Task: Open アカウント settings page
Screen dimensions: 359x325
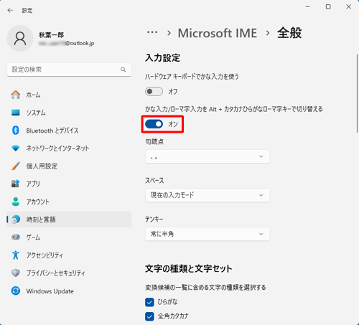Action: (x=69, y=202)
